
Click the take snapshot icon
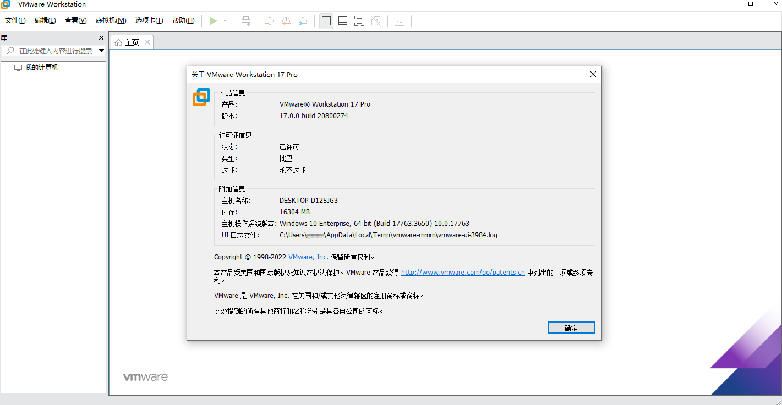click(x=269, y=21)
